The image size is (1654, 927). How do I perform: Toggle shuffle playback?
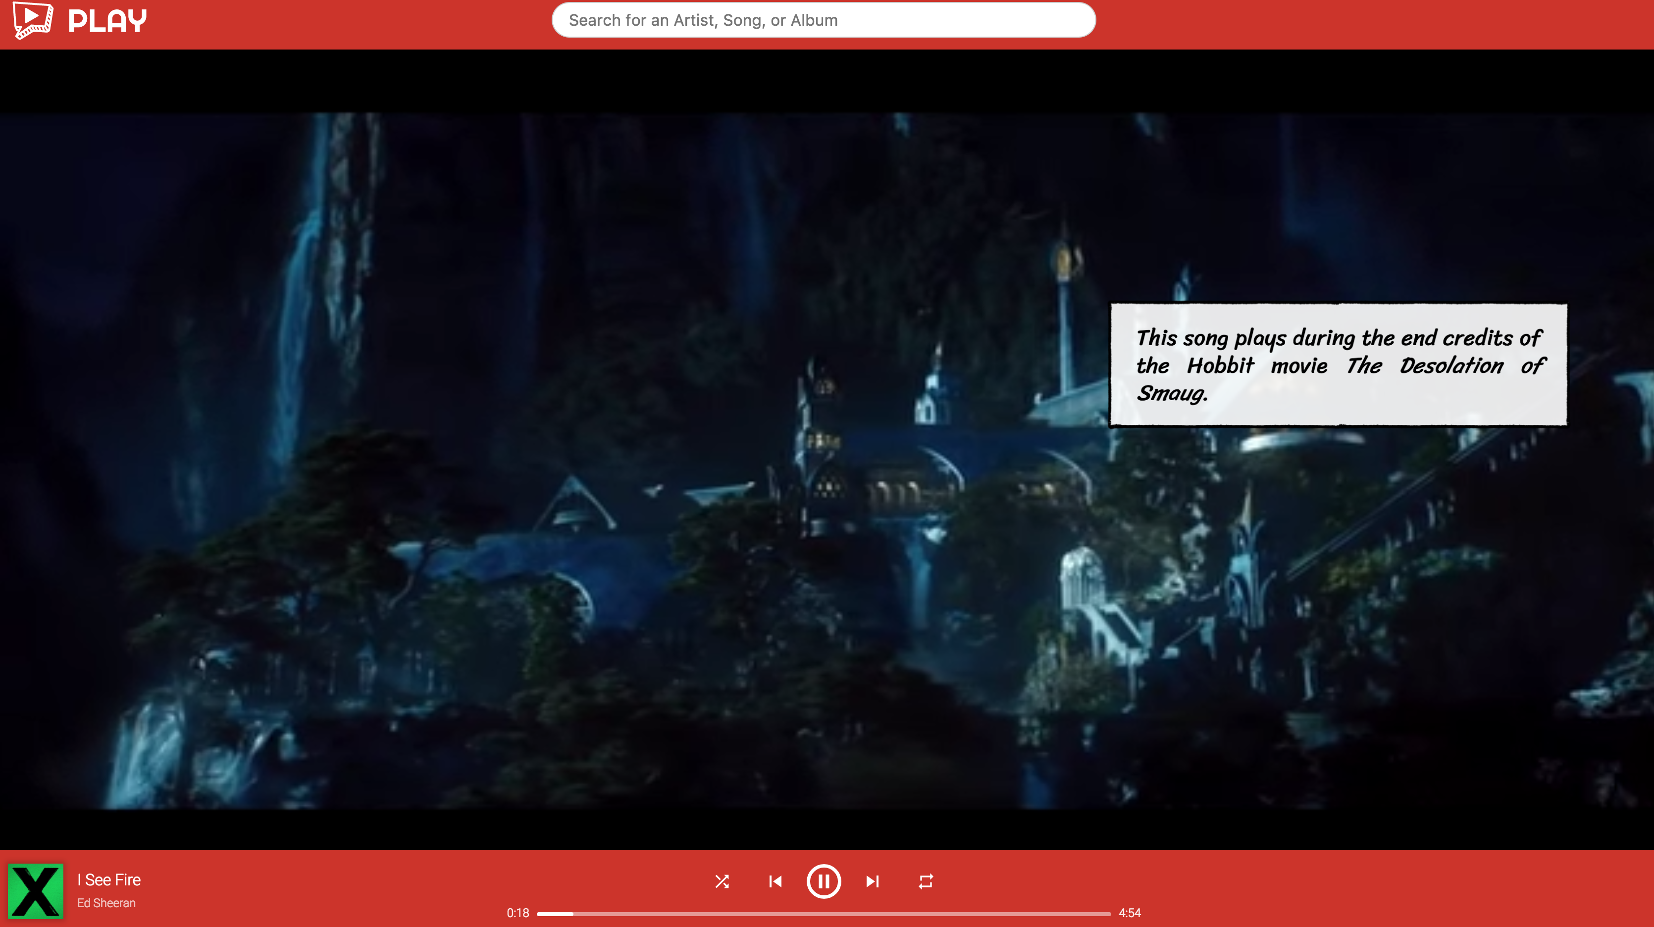click(x=722, y=881)
